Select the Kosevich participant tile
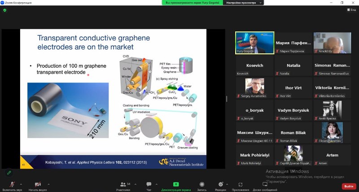The image size is (359, 192). [254, 65]
